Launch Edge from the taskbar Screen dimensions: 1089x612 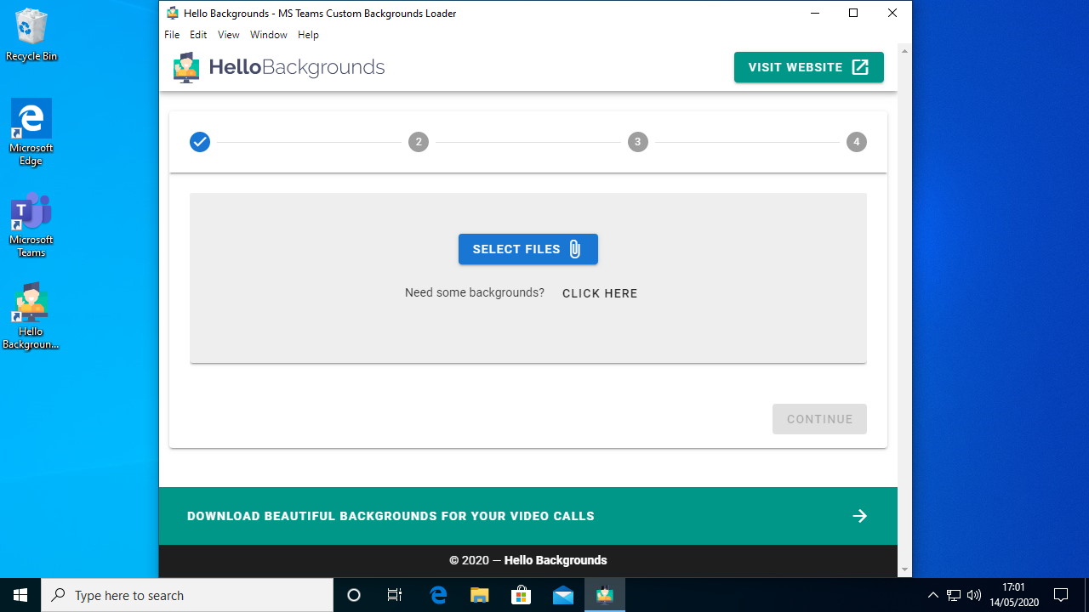[438, 595]
